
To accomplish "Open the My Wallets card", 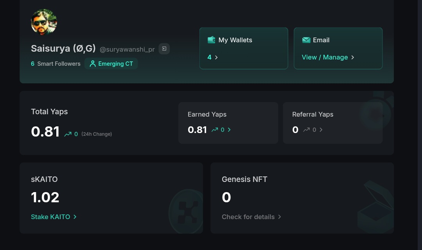I will (244, 48).
